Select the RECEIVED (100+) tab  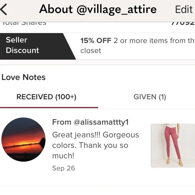(46, 97)
